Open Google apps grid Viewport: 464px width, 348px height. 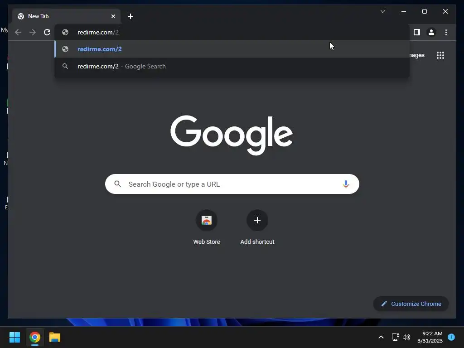pyautogui.click(x=440, y=55)
